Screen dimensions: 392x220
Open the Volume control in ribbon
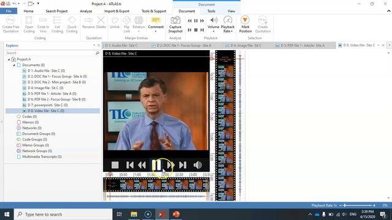[213, 24]
